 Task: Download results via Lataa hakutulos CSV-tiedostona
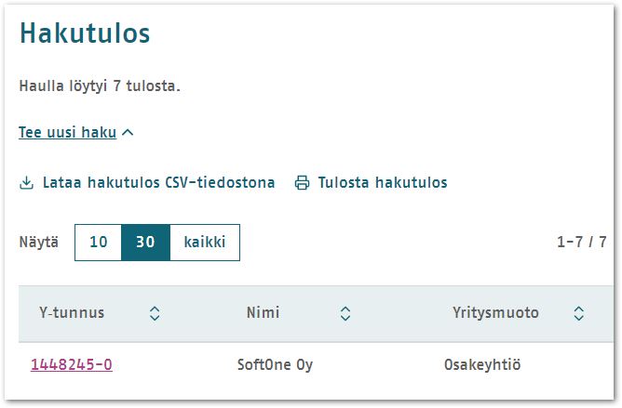click(158, 182)
